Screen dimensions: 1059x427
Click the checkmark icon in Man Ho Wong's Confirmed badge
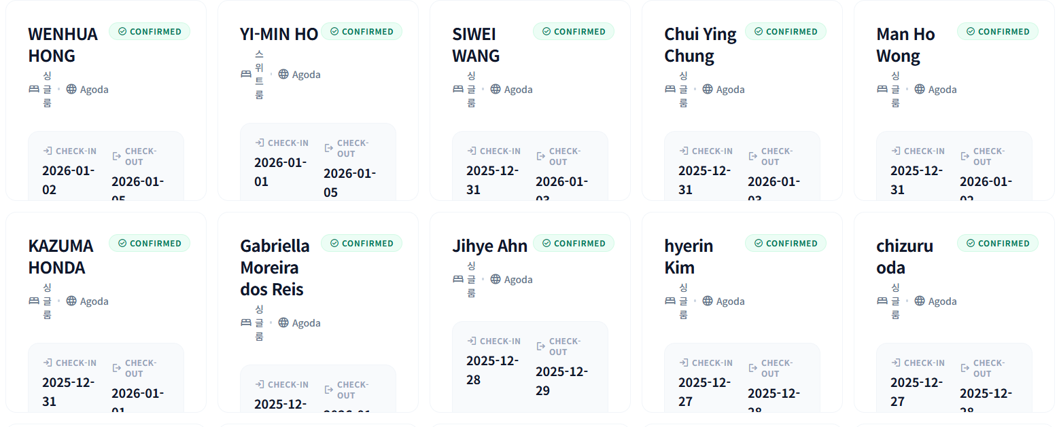coord(971,31)
